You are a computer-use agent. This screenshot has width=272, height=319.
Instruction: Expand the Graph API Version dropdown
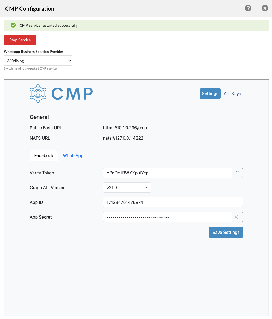[127, 188]
